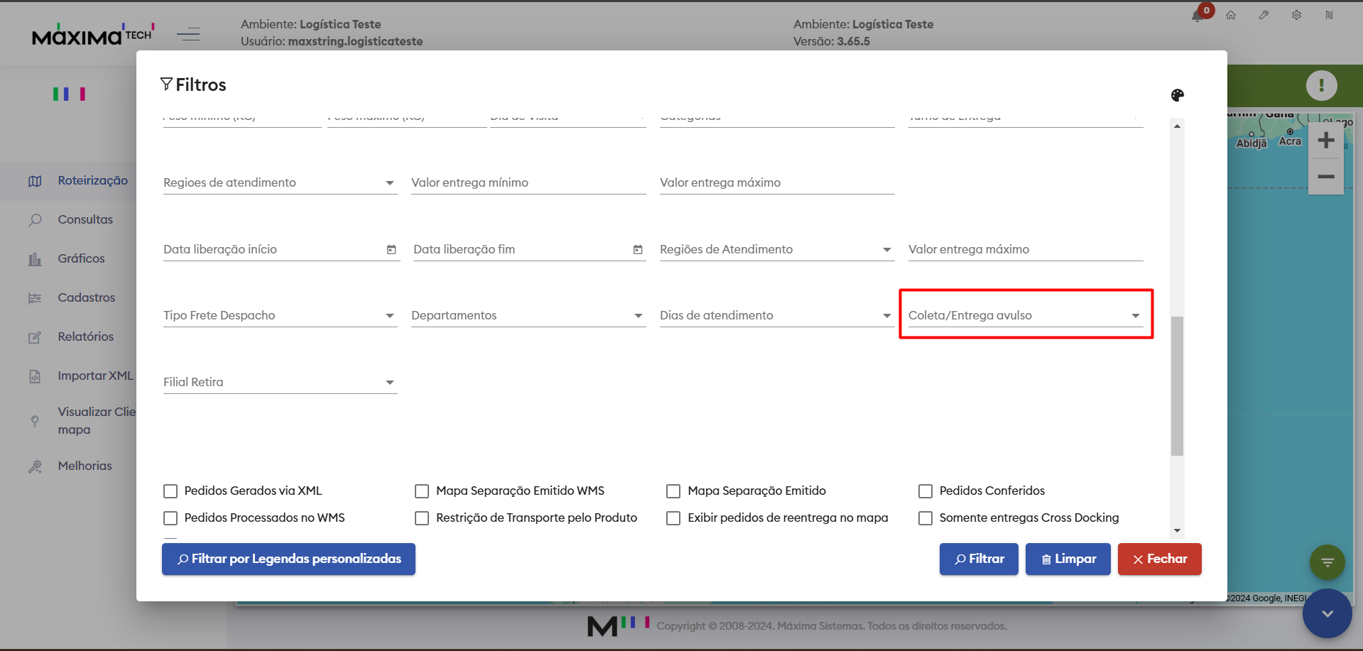Enable Somente entregas Cross Docking
The height and width of the screenshot is (651, 1363).
tap(925, 518)
